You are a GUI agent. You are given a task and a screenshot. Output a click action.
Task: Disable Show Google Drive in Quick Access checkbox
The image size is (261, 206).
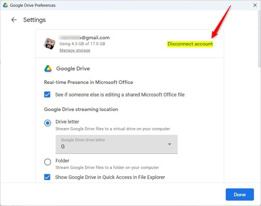click(x=48, y=177)
